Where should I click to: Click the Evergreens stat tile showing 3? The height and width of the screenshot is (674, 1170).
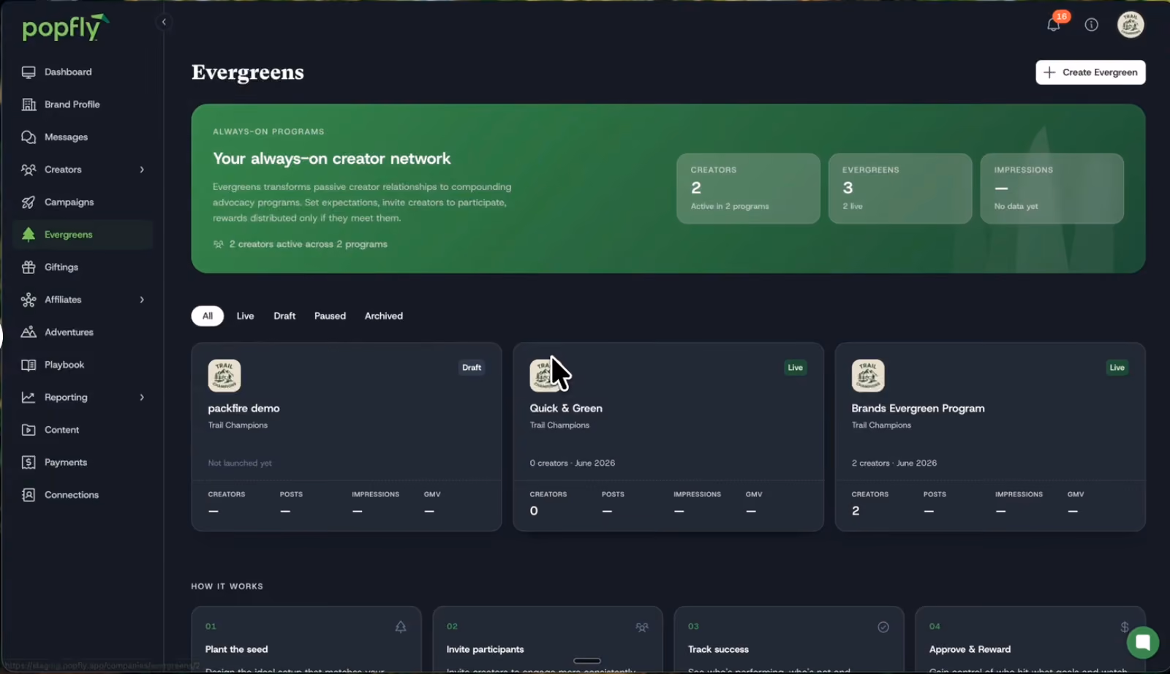point(900,189)
